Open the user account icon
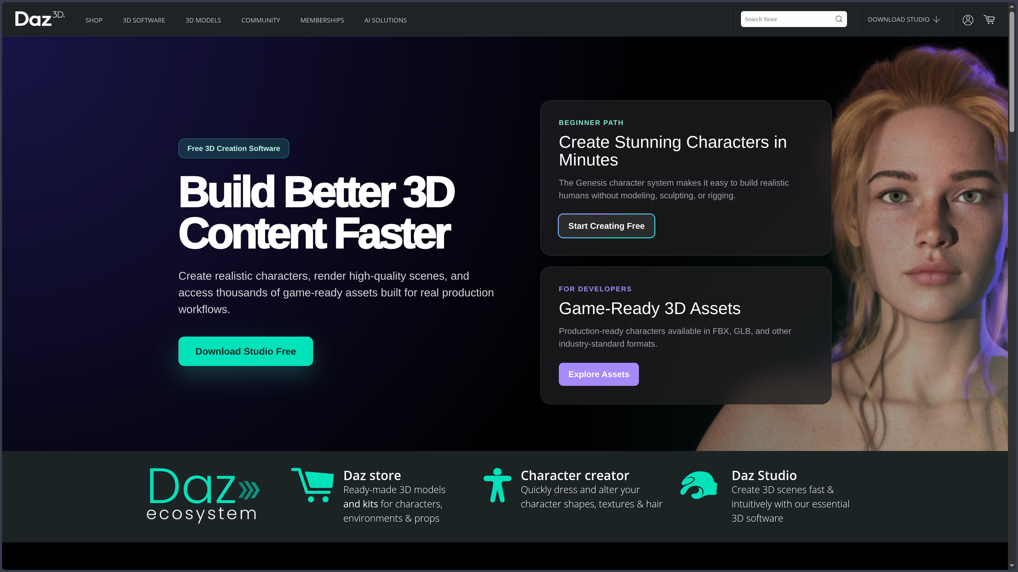This screenshot has height=572, width=1018. click(967, 20)
